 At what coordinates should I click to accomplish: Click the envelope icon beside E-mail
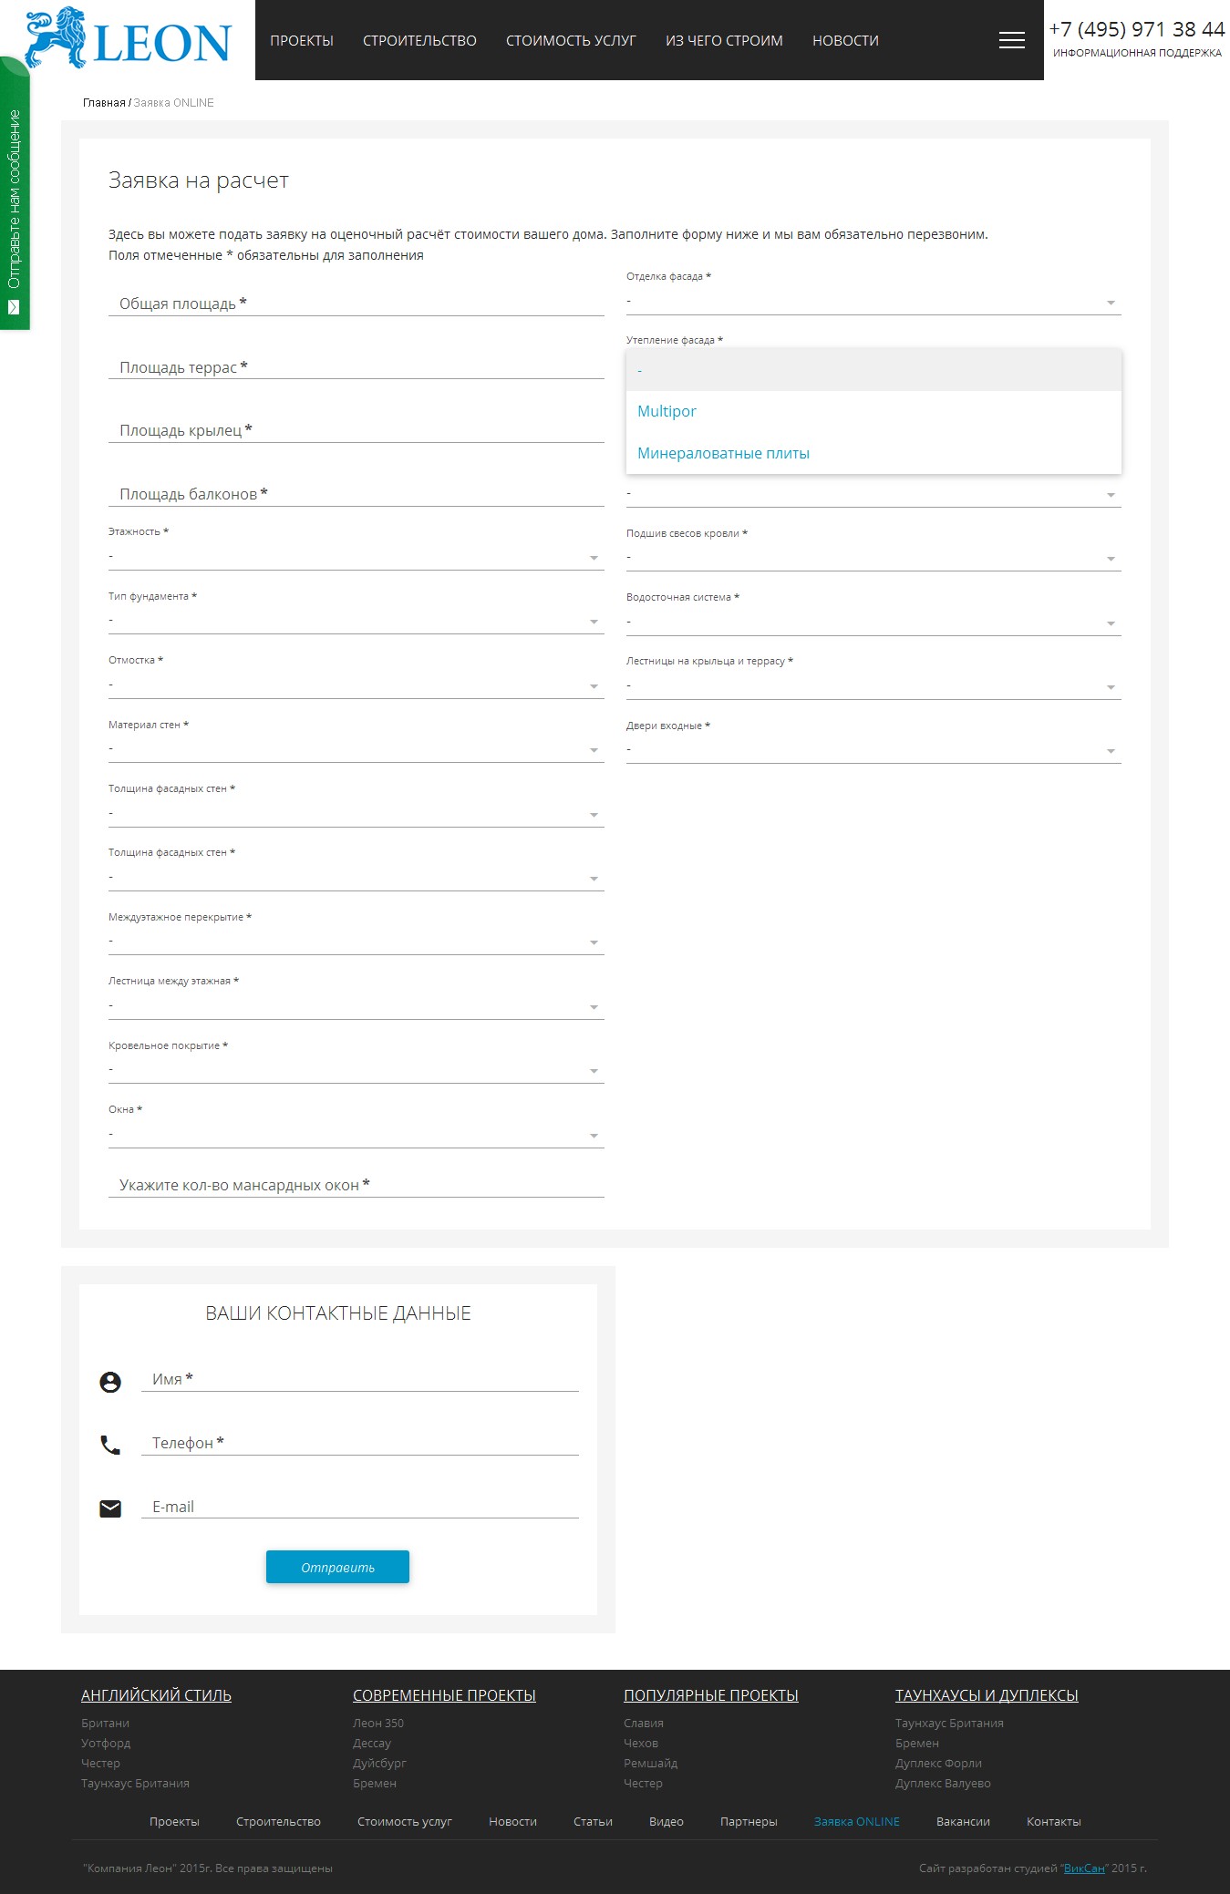tap(110, 1508)
